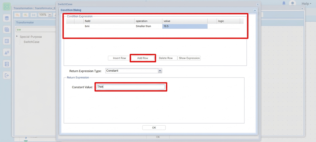This screenshot has height=142, width=316.
Task: Click OK in the SwitchCase window behind
Action: click(158, 137)
